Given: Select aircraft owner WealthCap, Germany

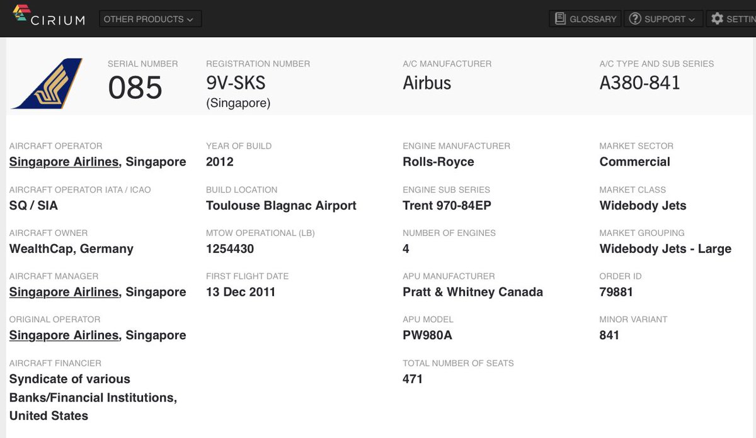Looking at the screenshot, I should pos(71,249).
